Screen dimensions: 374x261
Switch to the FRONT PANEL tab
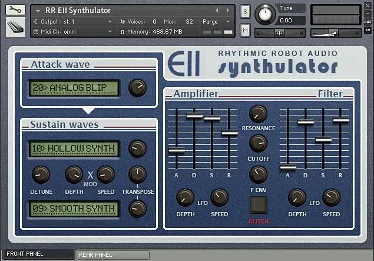tap(38, 254)
